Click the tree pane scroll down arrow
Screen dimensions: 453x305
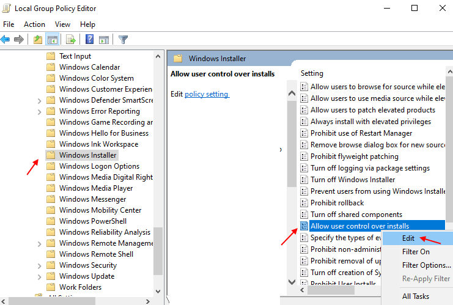(158, 291)
